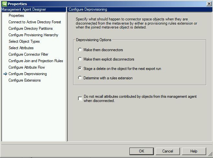213x158 pixels.
Task: Open Configure Connector Filter
Action: coord(28,54)
